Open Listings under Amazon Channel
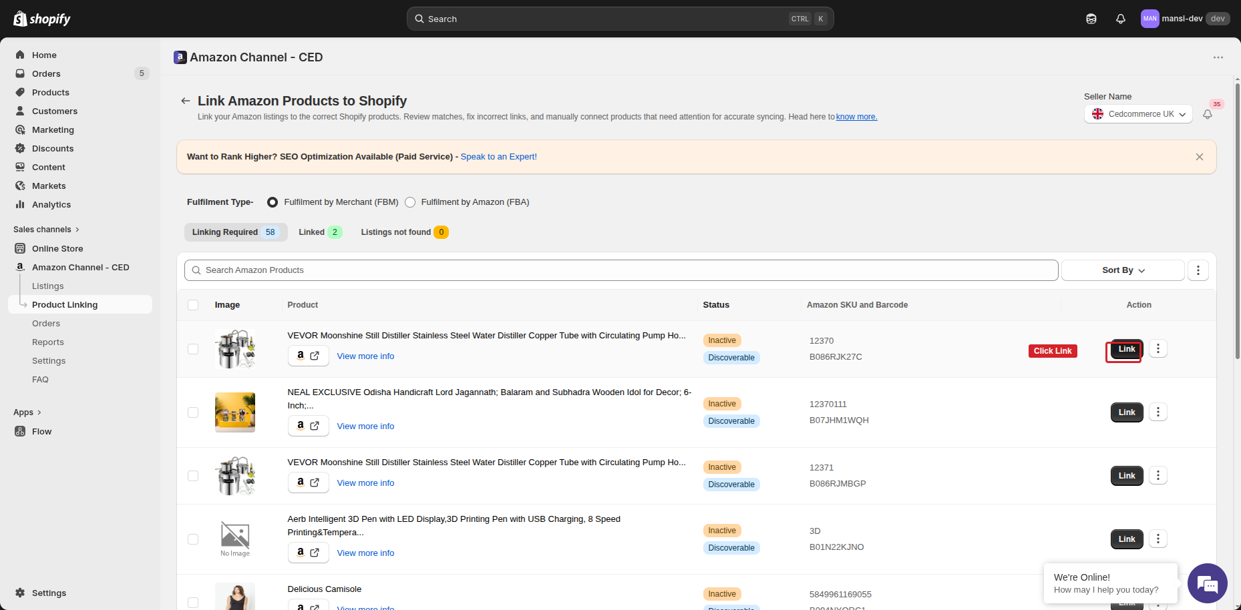The width and height of the screenshot is (1241, 610). pyautogui.click(x=48, y=286)
